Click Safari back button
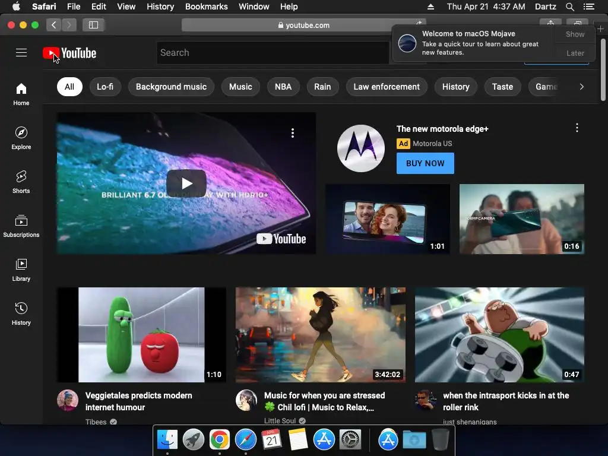The width and height of the screenshot is (608, 456). 53,25
